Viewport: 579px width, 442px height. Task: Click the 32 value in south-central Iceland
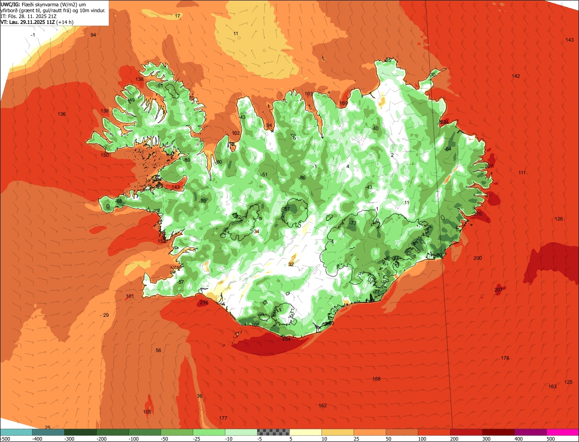coord(291,264)
